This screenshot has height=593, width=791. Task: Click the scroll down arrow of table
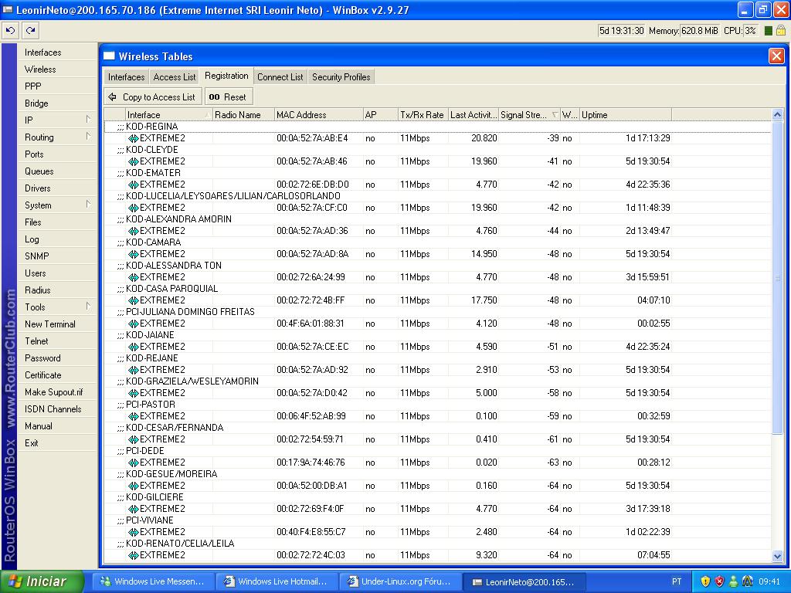[x=777, y=556]
